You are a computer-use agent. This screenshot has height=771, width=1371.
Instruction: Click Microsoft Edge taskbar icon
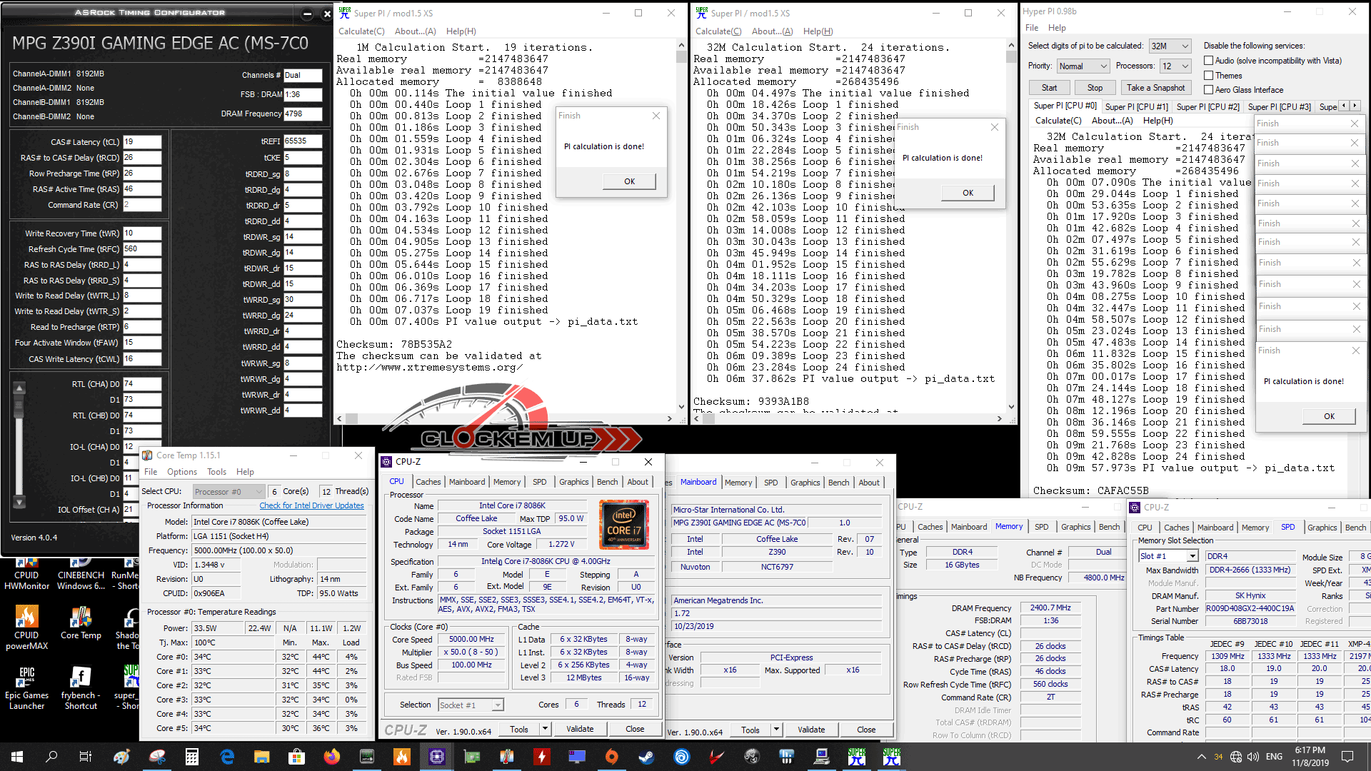tap(227, 757)
